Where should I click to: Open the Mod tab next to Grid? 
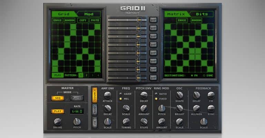89,14
